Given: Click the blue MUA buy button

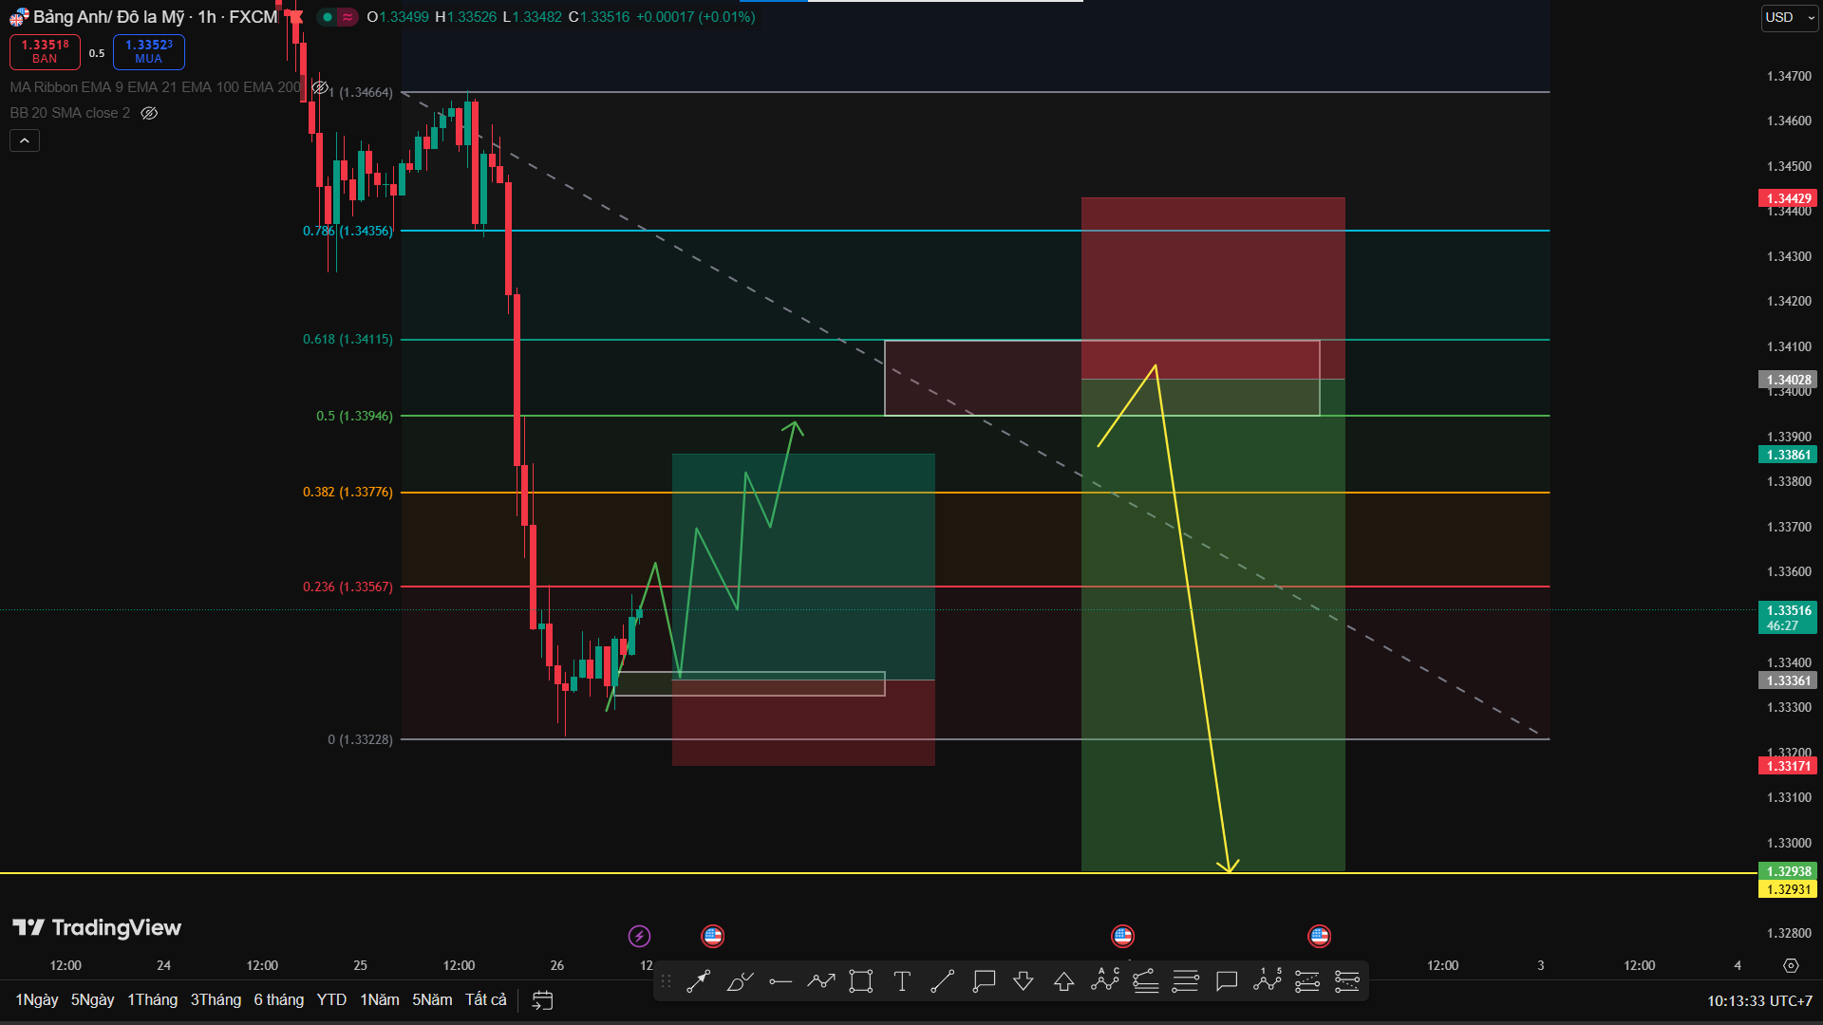Looking at the screenshot, I should pos(148,52).
